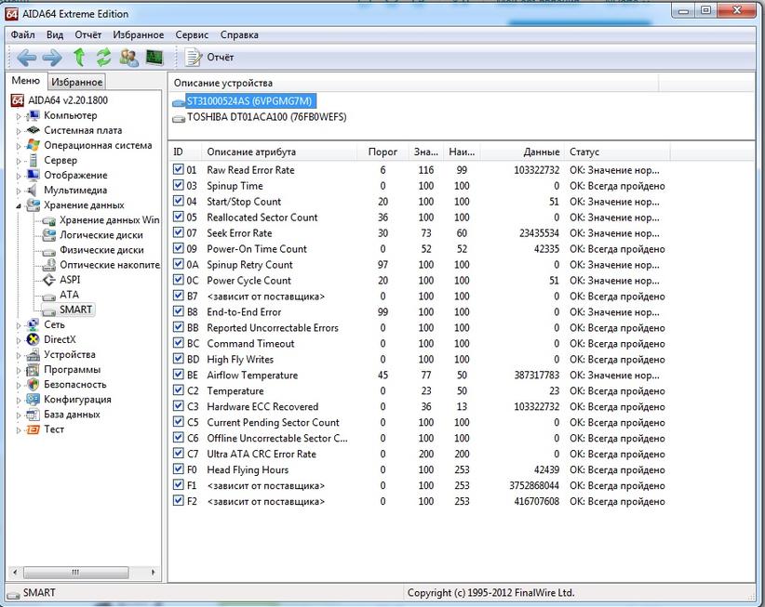Screen dimensions: 765x607
Task: Click the Безопасность shield icon
Action: 34,384
